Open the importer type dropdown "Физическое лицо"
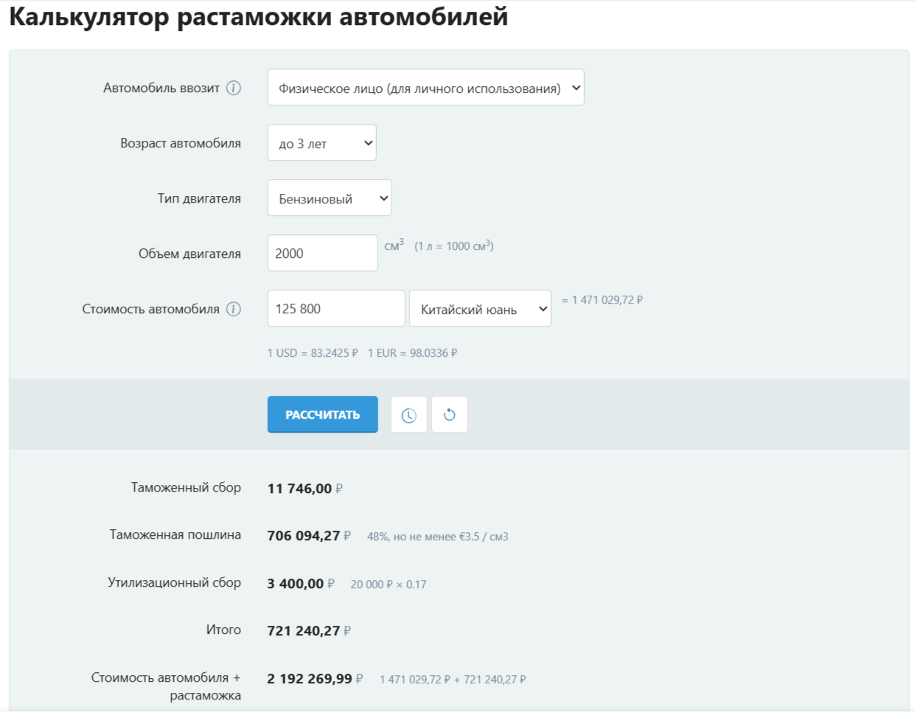Screen dimensions: 915x715 (425, 88)
